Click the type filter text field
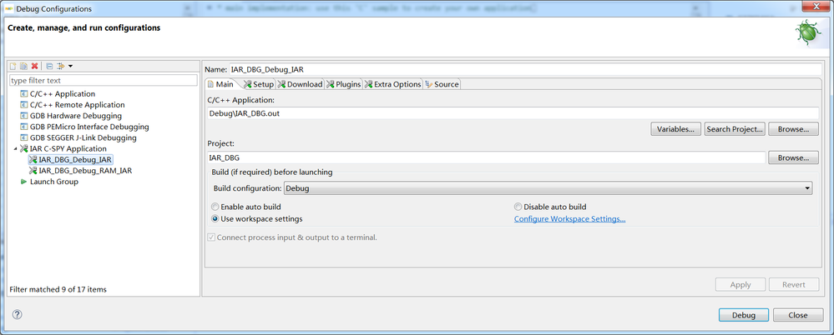The height and width of the screenshot is (335, 834). [x=104, y=81]
